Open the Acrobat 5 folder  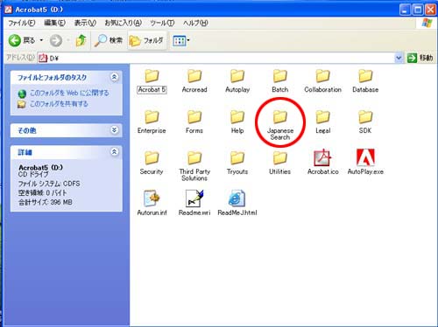[x=152, y=81]
